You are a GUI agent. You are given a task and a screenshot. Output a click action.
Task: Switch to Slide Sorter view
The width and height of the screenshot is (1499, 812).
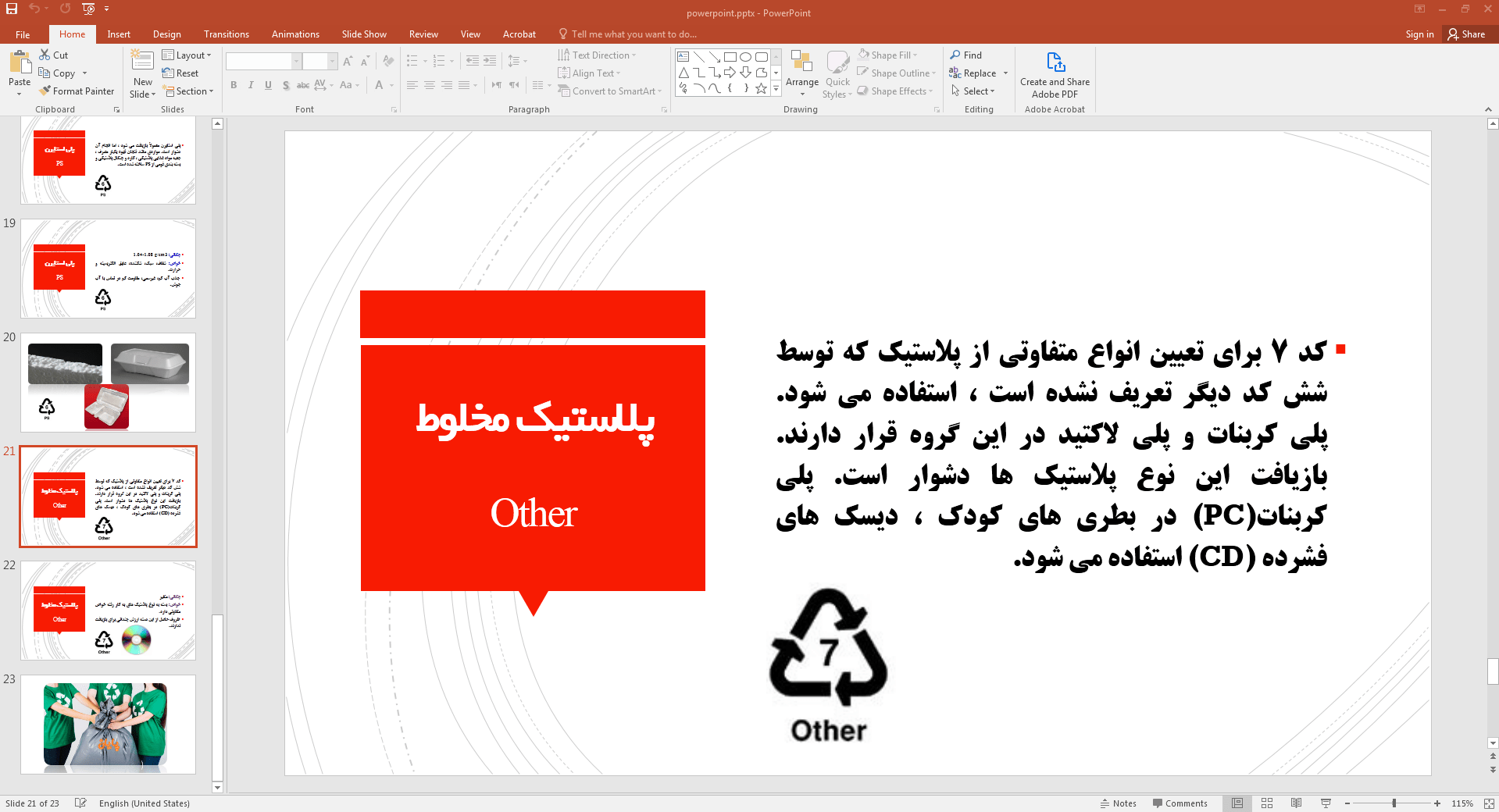coord(1266,803)
